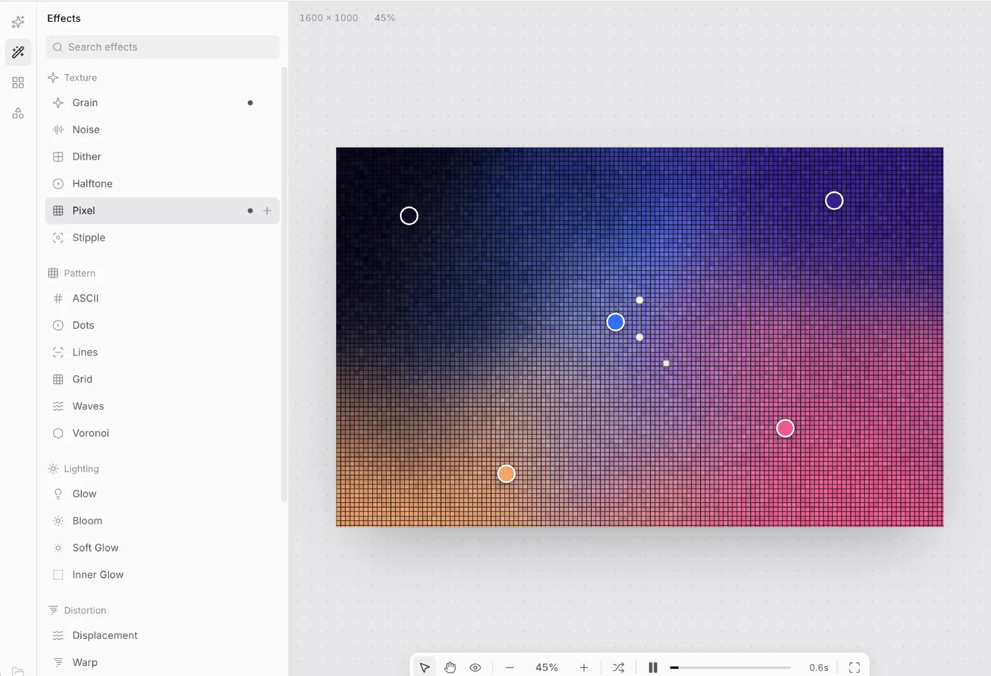The height and width of the screenshot is (676, 991).
Task: Toggle the eye preview visibility button
Action: click(x=475, y=668)
